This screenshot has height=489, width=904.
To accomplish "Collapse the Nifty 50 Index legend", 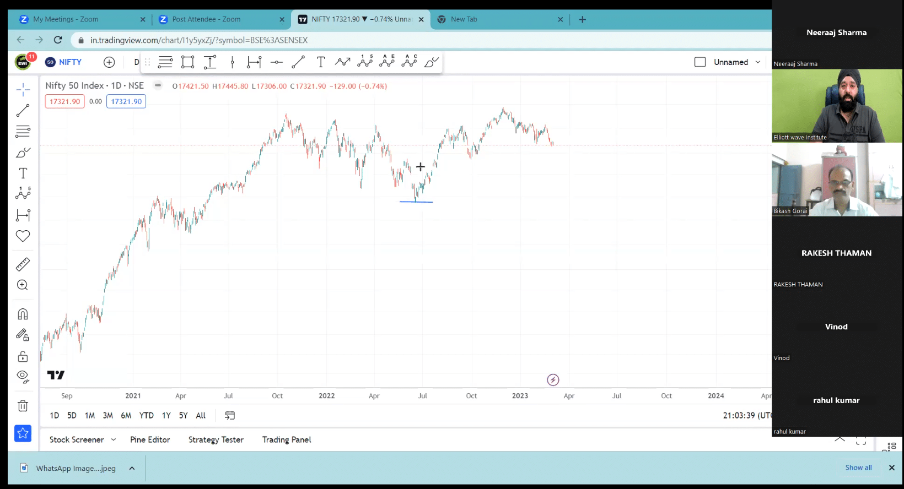I will pos(158,85).
